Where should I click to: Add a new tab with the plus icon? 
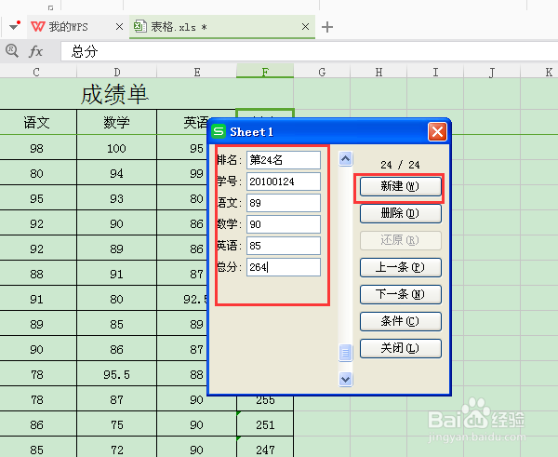tap(327, 27)
